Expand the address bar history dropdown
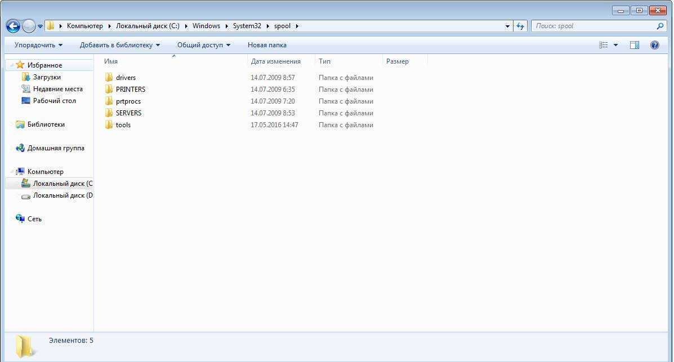 click(507, 26)
